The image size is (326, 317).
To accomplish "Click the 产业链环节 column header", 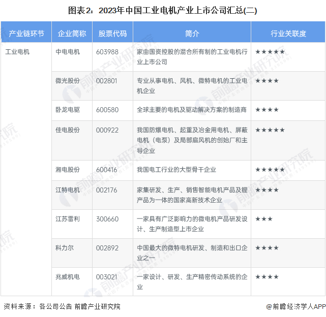I will click(26, 33).
